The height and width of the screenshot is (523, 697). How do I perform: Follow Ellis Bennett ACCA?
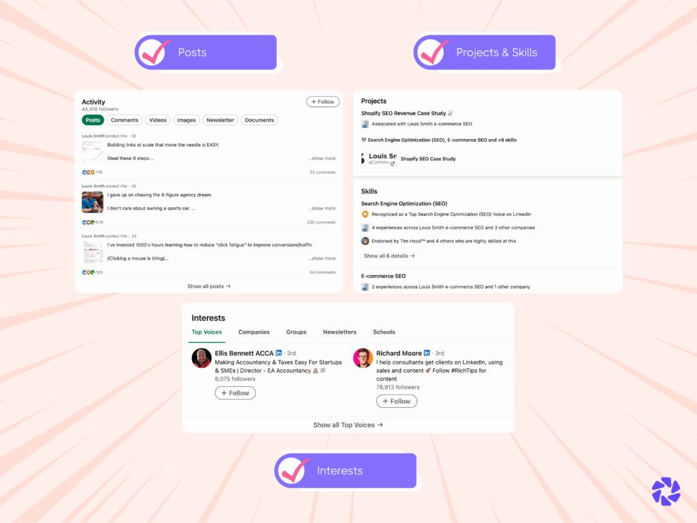pos(235,393)
